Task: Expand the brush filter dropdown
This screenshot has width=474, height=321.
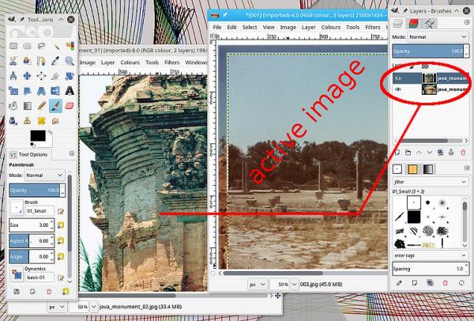Action: point(431,182)
